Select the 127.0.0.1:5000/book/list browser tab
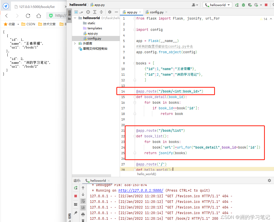 38,7
